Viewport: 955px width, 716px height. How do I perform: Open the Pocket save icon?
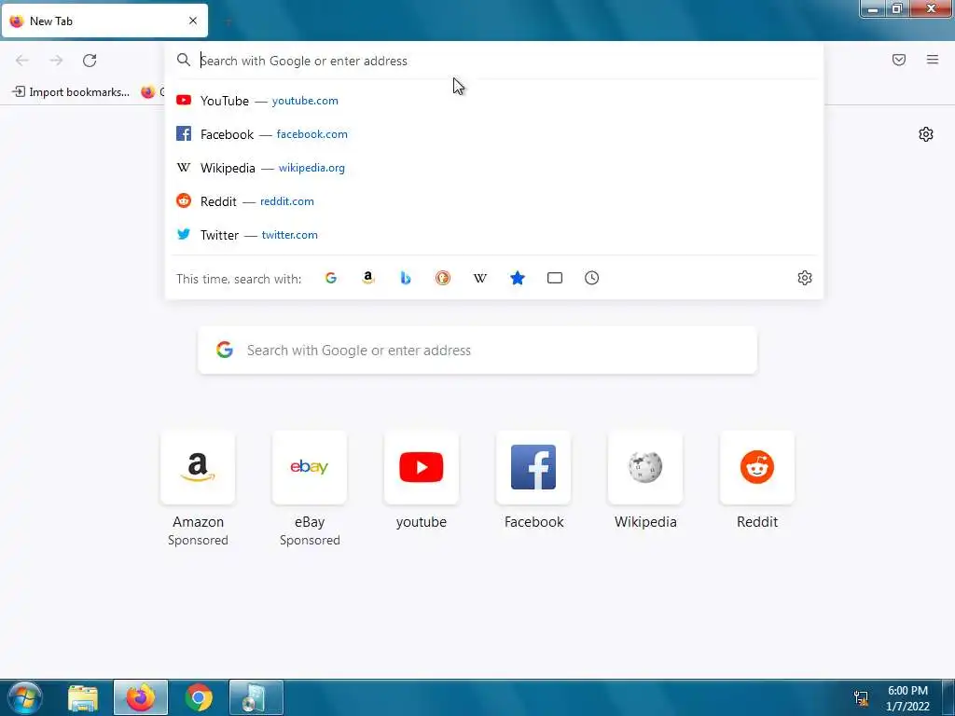click(899, 60)
